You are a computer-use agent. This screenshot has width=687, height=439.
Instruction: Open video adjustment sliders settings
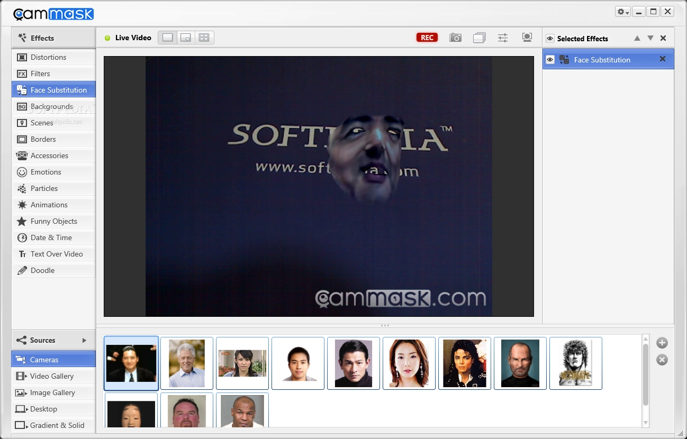point(503,38)
